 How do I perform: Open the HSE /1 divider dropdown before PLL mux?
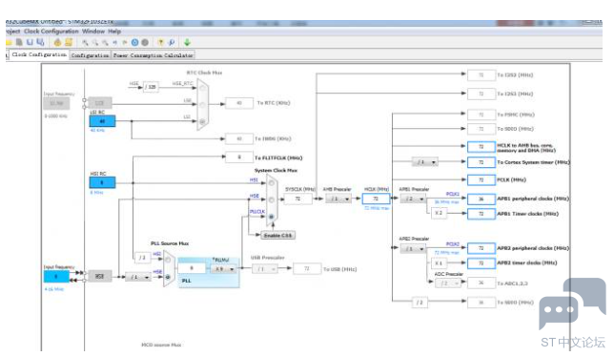pyautogui.click(x=138, y=277)
